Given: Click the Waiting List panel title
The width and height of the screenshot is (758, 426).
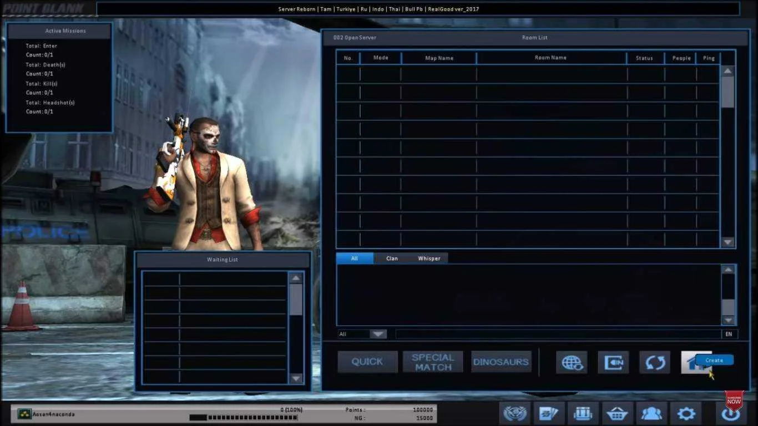Looking at the screenshot, I should point(223,260).
